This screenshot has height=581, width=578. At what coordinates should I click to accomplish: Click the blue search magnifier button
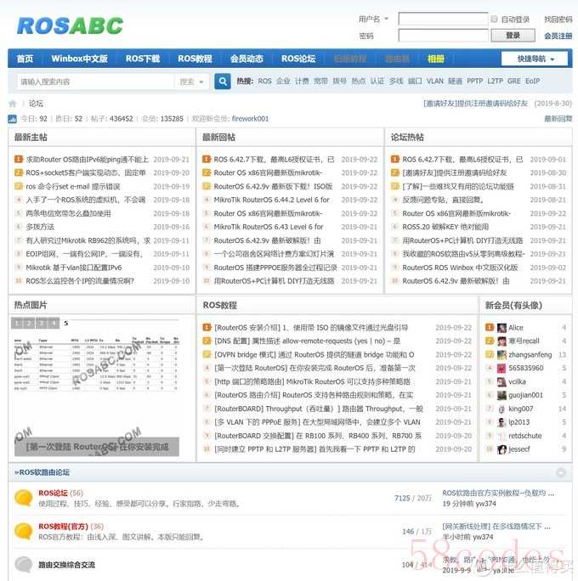tap(223, 82)
